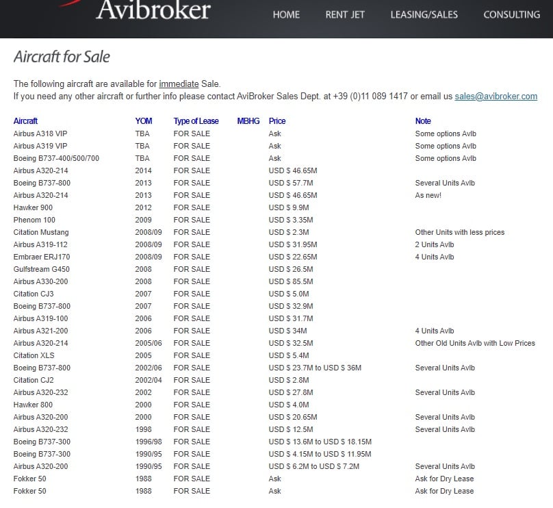Click the price "USD $ 12.5M"

(x=291, y=430)
